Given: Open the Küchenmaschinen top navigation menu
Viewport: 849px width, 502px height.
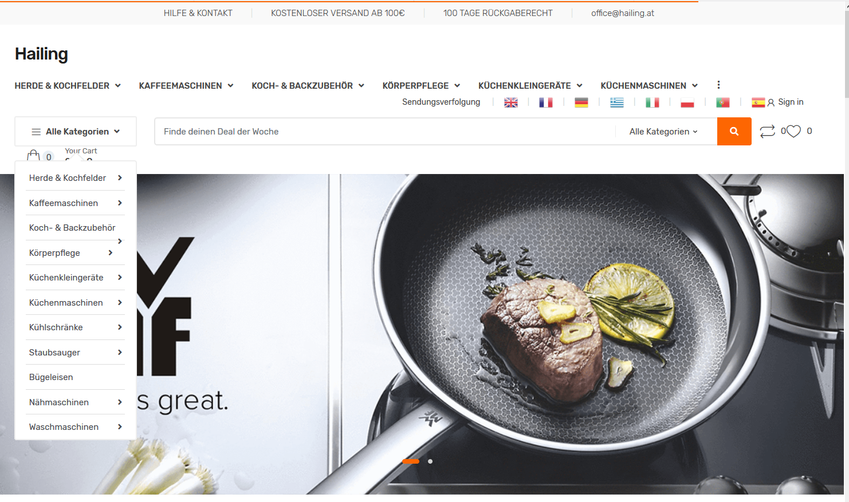Looking at the screenshot, I should tap(649, 86).
